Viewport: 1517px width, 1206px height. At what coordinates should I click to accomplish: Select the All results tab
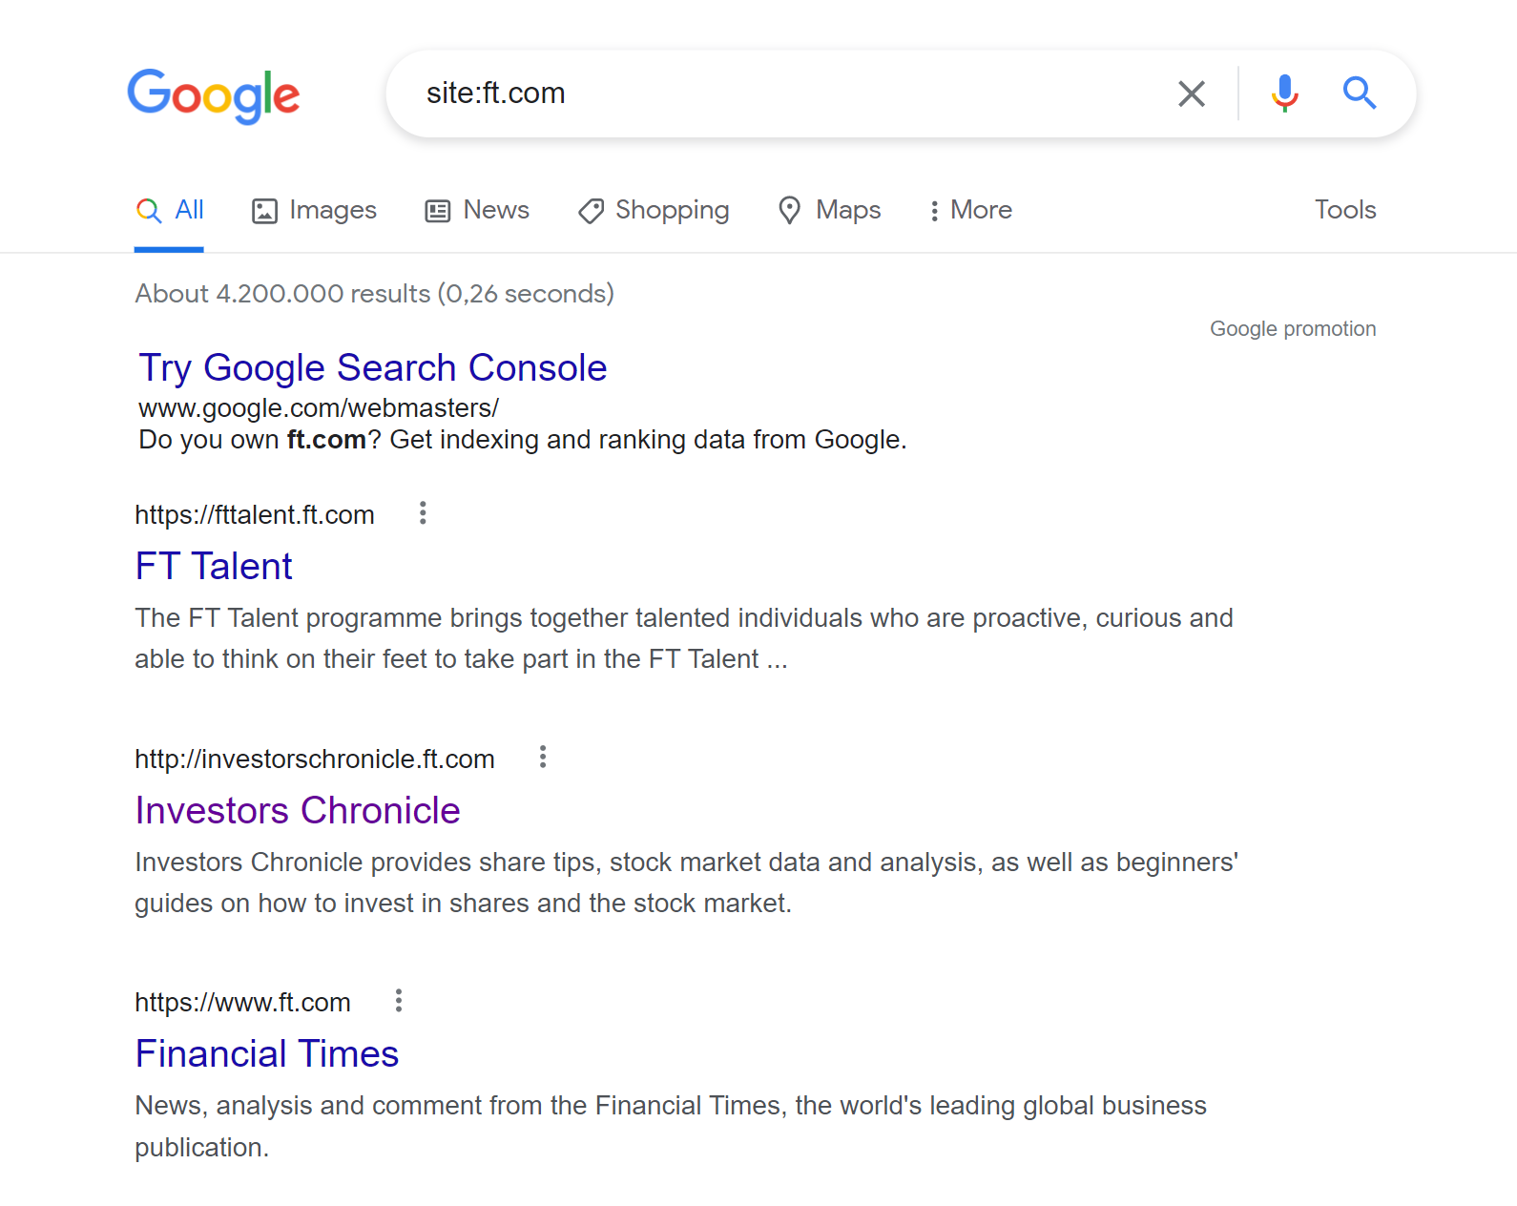click(x=169, y=210)
